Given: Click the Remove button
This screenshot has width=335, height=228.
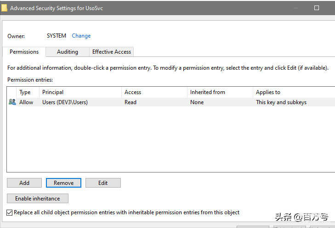Looking at the screenshot, I should click(x=63, y=183).
